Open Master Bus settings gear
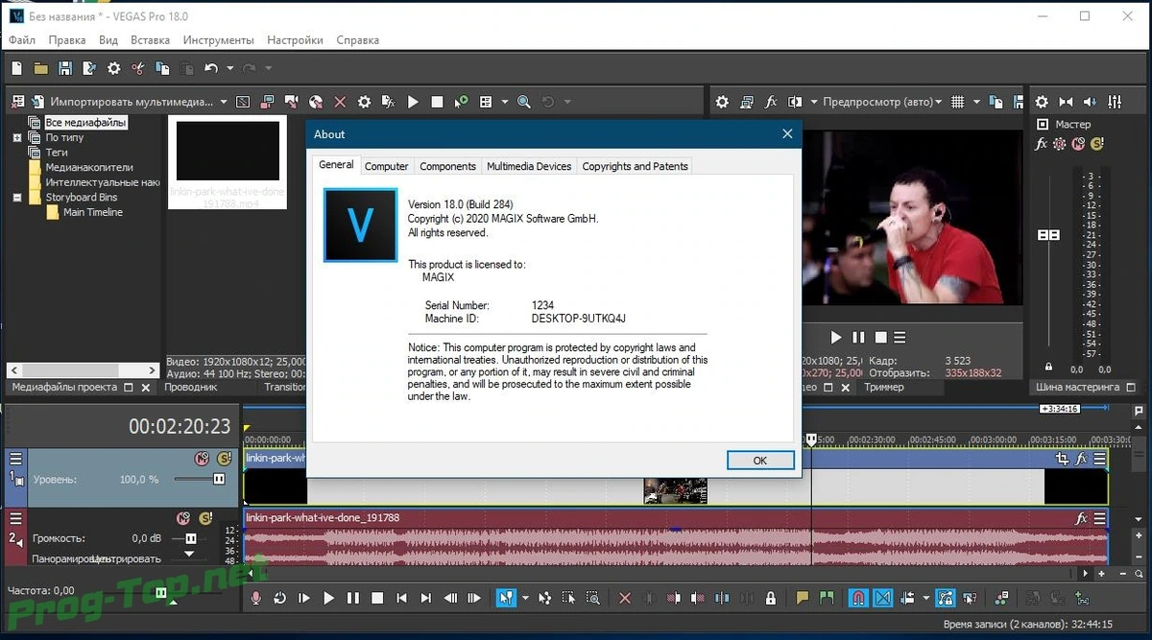Viewport: 1152px width, 640px height. (x=1042, y=101)
